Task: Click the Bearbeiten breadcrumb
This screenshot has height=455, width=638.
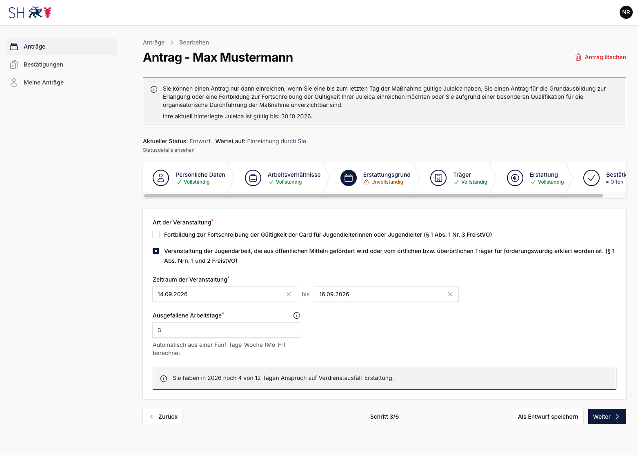Action: (x=194, y=42)
